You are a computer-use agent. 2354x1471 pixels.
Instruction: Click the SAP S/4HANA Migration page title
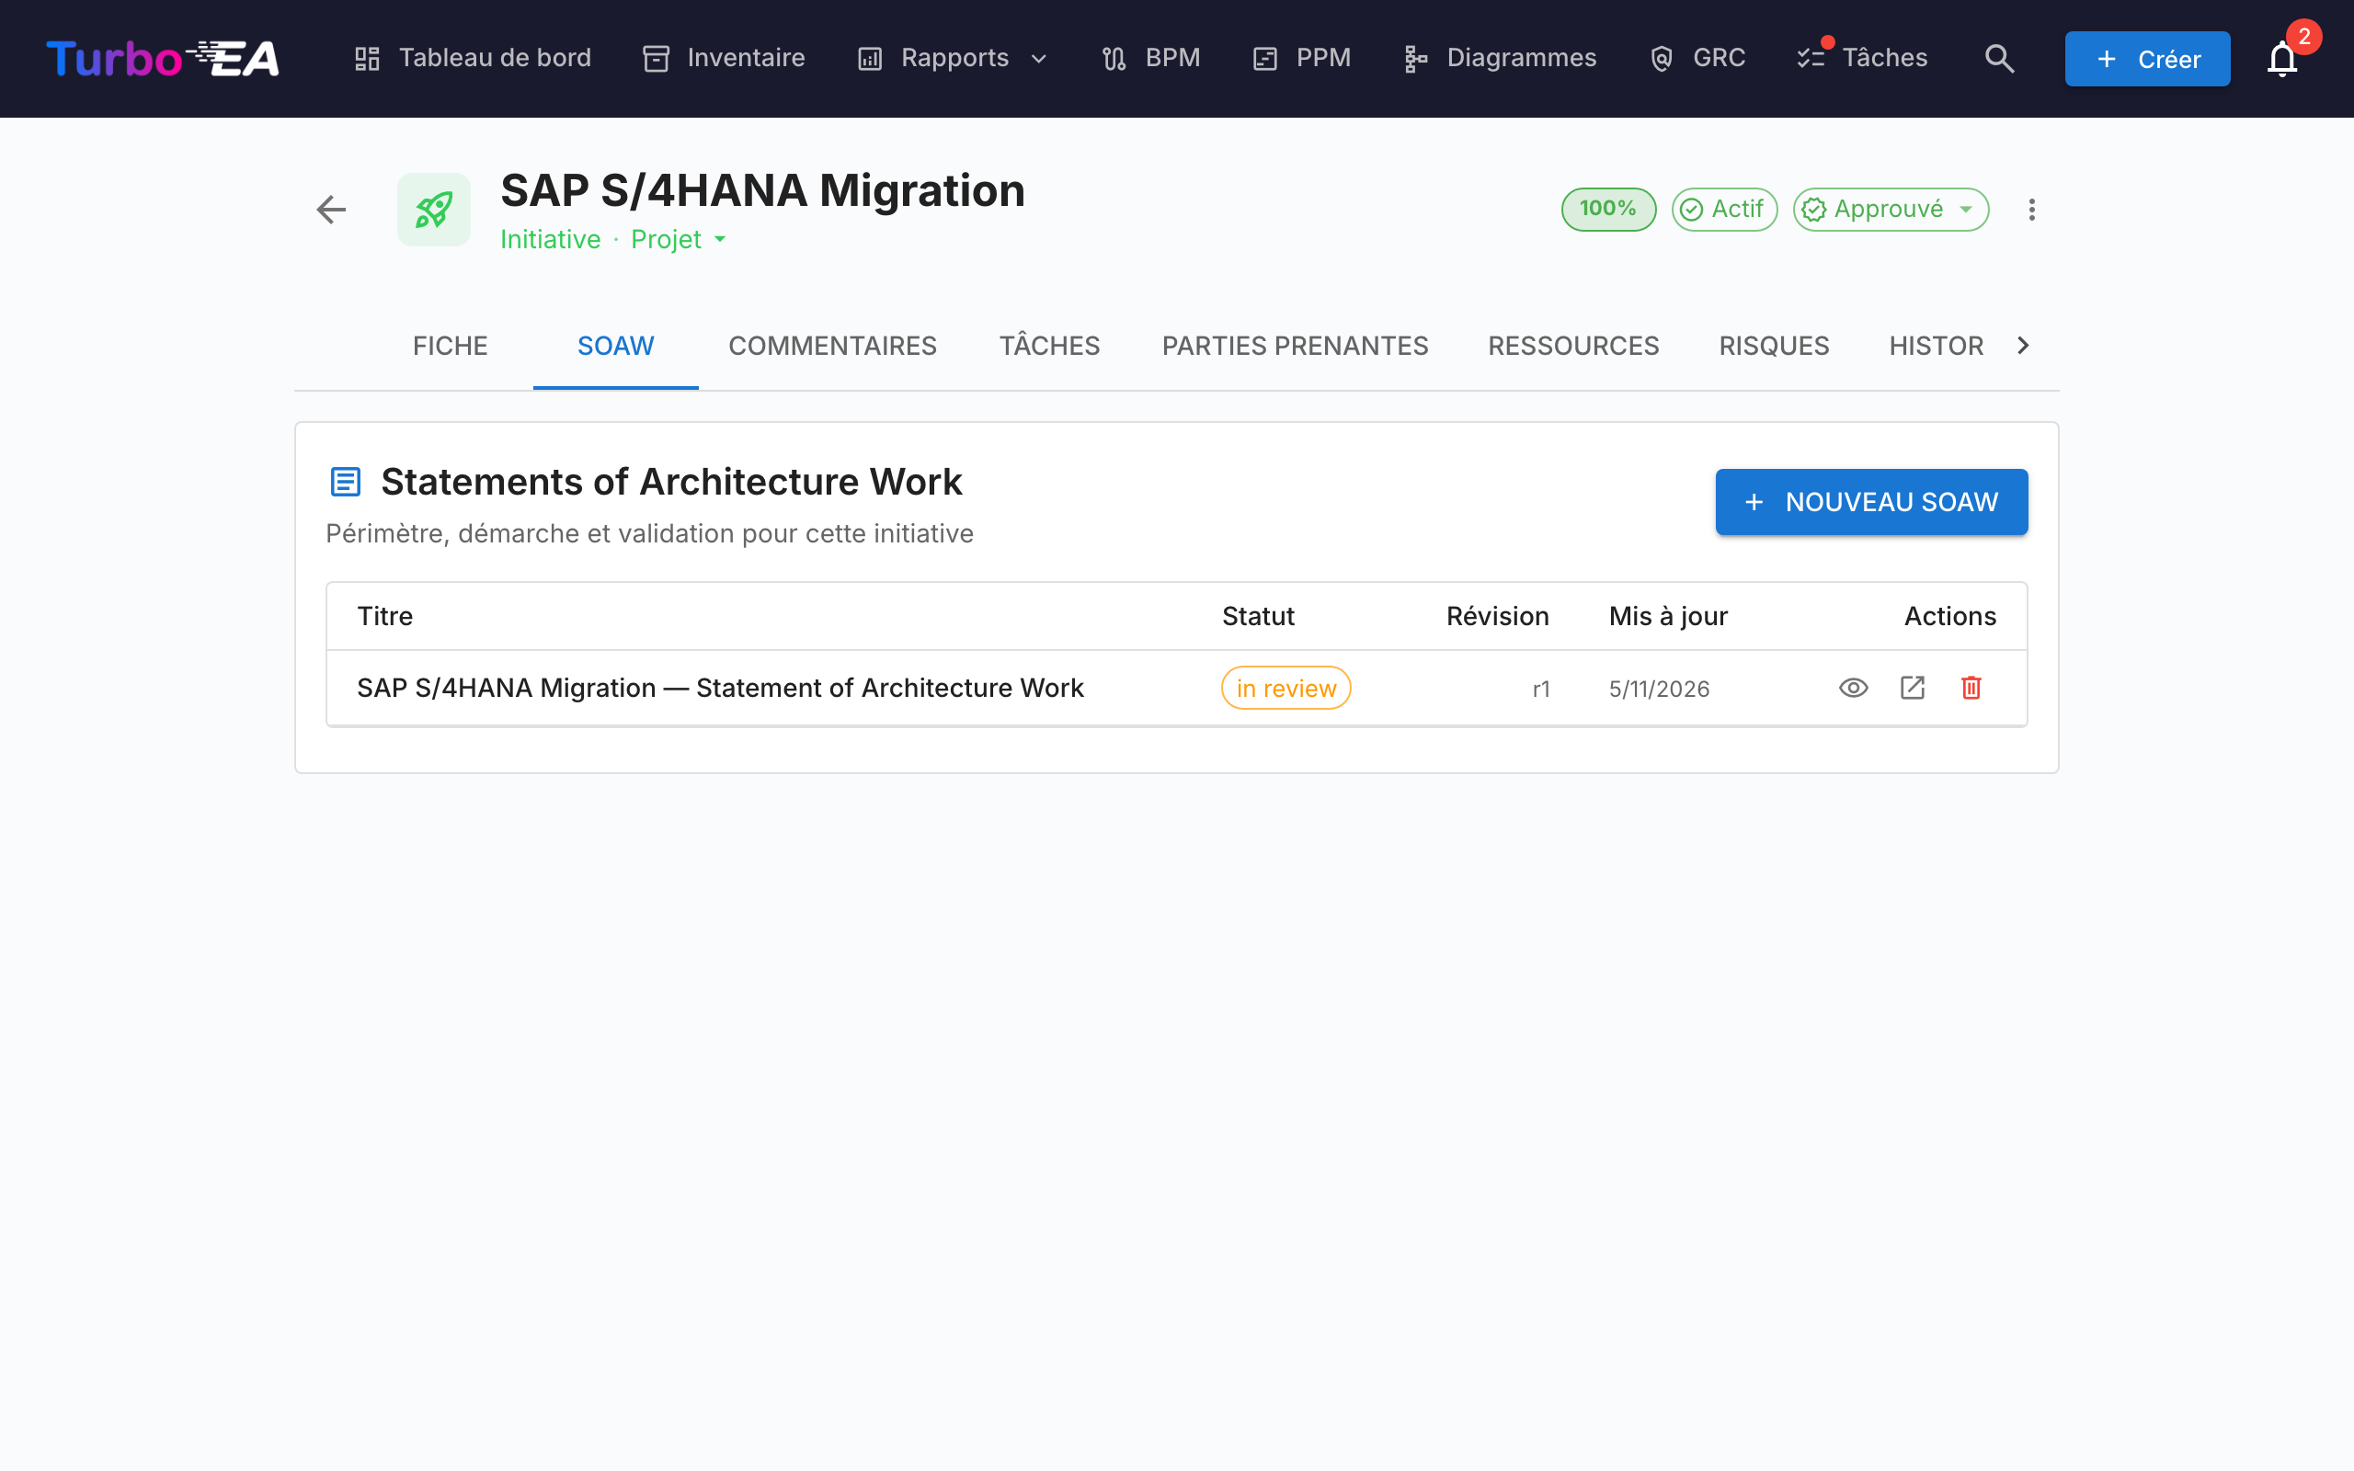(x=762, y=190)
